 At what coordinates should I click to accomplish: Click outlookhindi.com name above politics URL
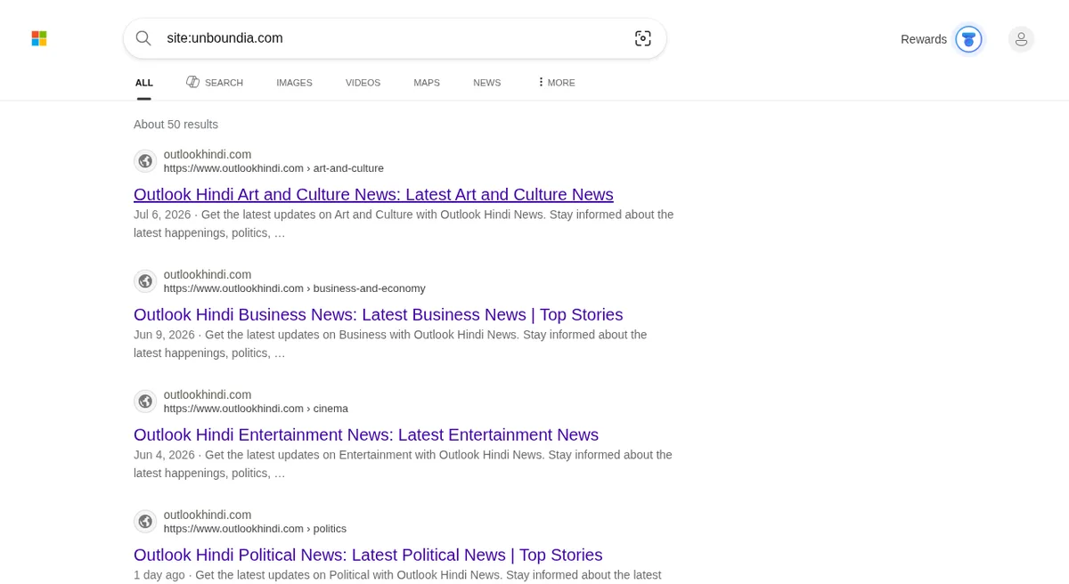pyautogui.click(x=208, y=515)
